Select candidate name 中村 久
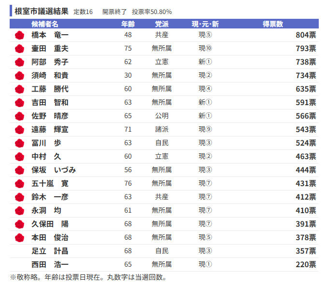 46,156
